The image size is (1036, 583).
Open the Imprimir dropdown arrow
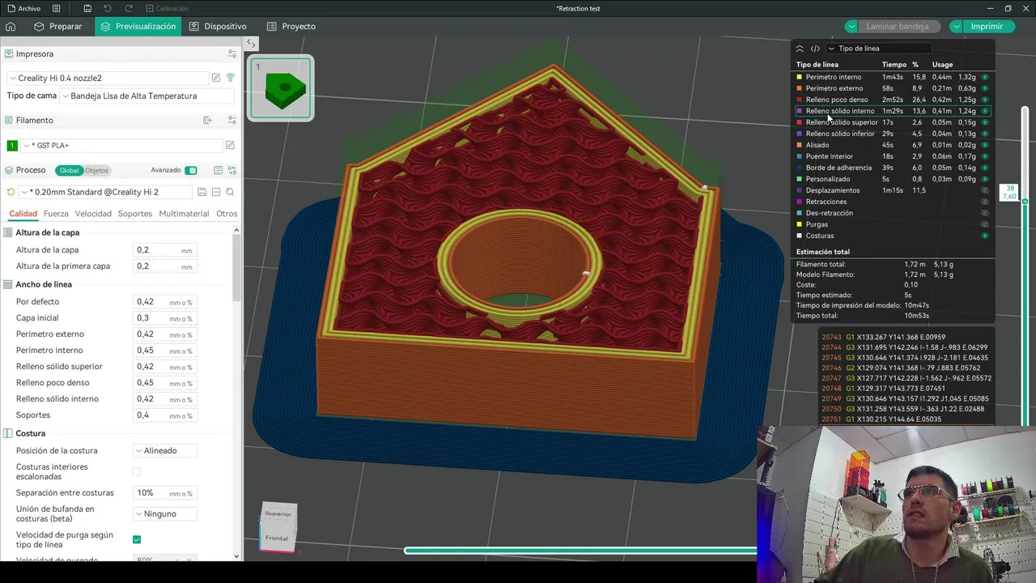[957, 26]
